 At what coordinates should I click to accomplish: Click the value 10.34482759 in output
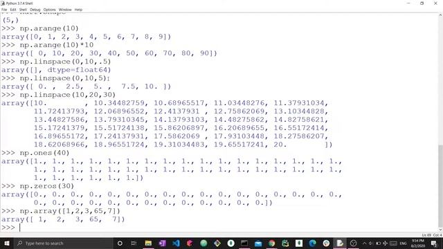tap(119, 103)
